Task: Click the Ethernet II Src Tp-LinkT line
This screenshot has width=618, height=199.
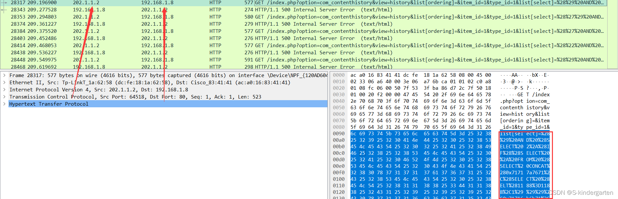Action: (x=150, y=83)
